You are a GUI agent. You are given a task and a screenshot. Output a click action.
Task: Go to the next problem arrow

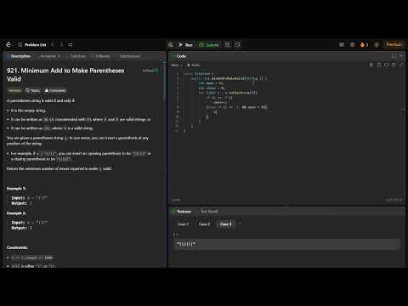[61, 45]
